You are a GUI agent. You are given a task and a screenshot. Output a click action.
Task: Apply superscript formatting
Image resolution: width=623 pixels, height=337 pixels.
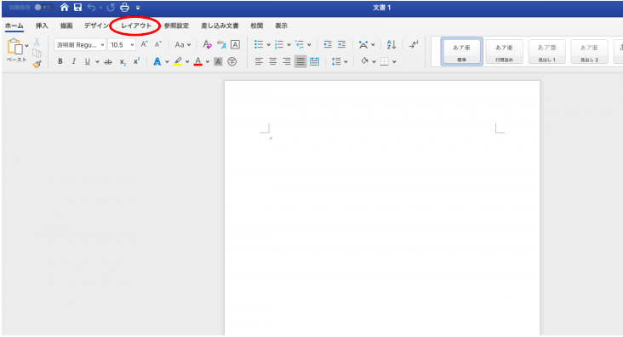(136, 61)
